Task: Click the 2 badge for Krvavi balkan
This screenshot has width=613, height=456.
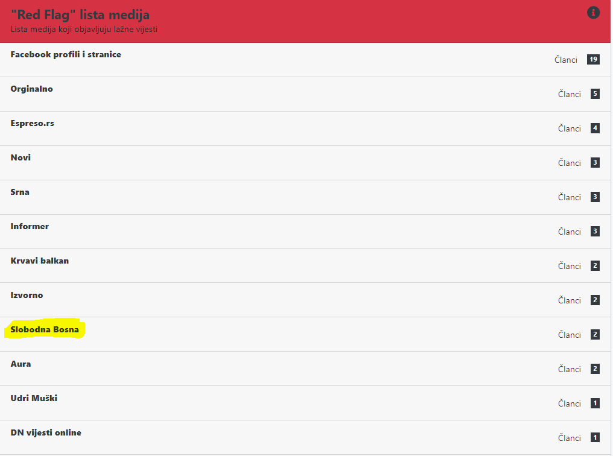Action: tap(595, 266)
